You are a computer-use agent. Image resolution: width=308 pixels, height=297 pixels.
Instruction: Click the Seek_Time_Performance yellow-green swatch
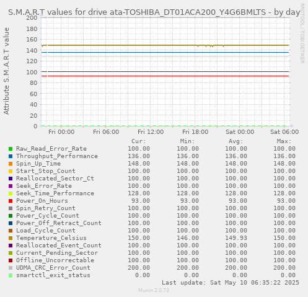point(11,193)
